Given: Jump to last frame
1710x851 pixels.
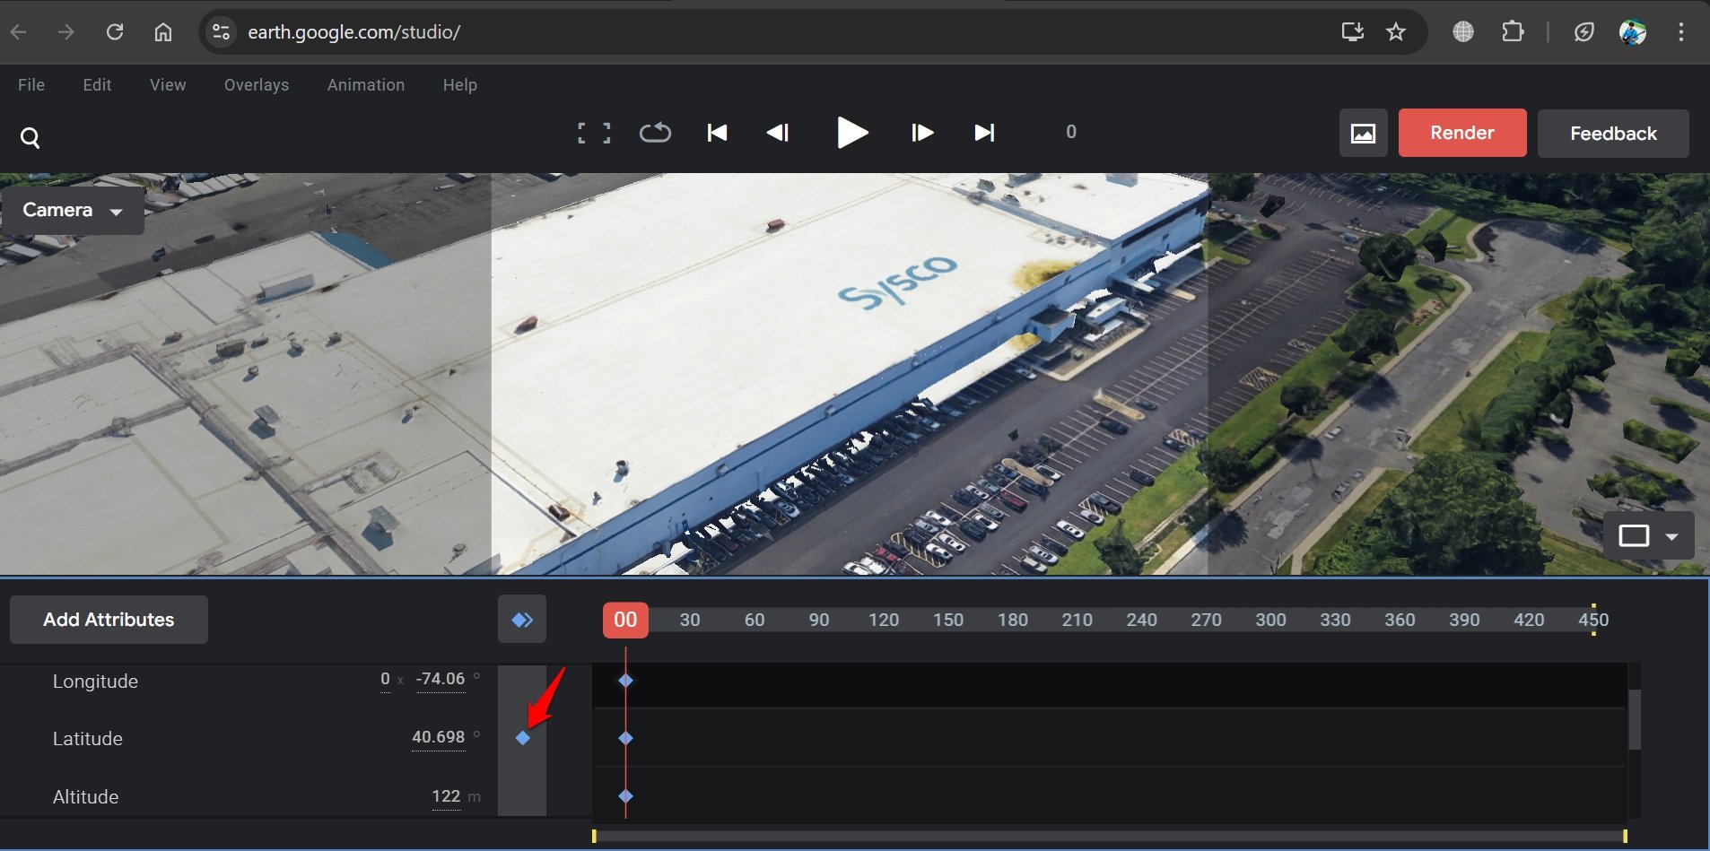Looking at the screenshot, I should tap(984, 133).
